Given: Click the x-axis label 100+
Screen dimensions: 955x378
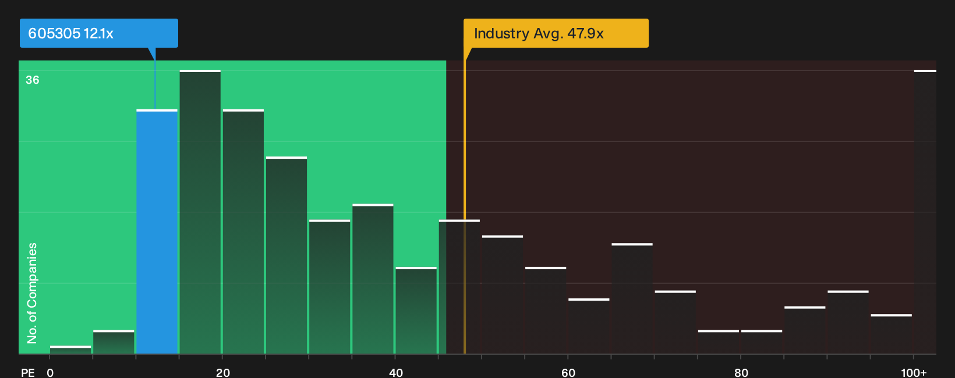Looking at the screenshot, I should 914,372.
